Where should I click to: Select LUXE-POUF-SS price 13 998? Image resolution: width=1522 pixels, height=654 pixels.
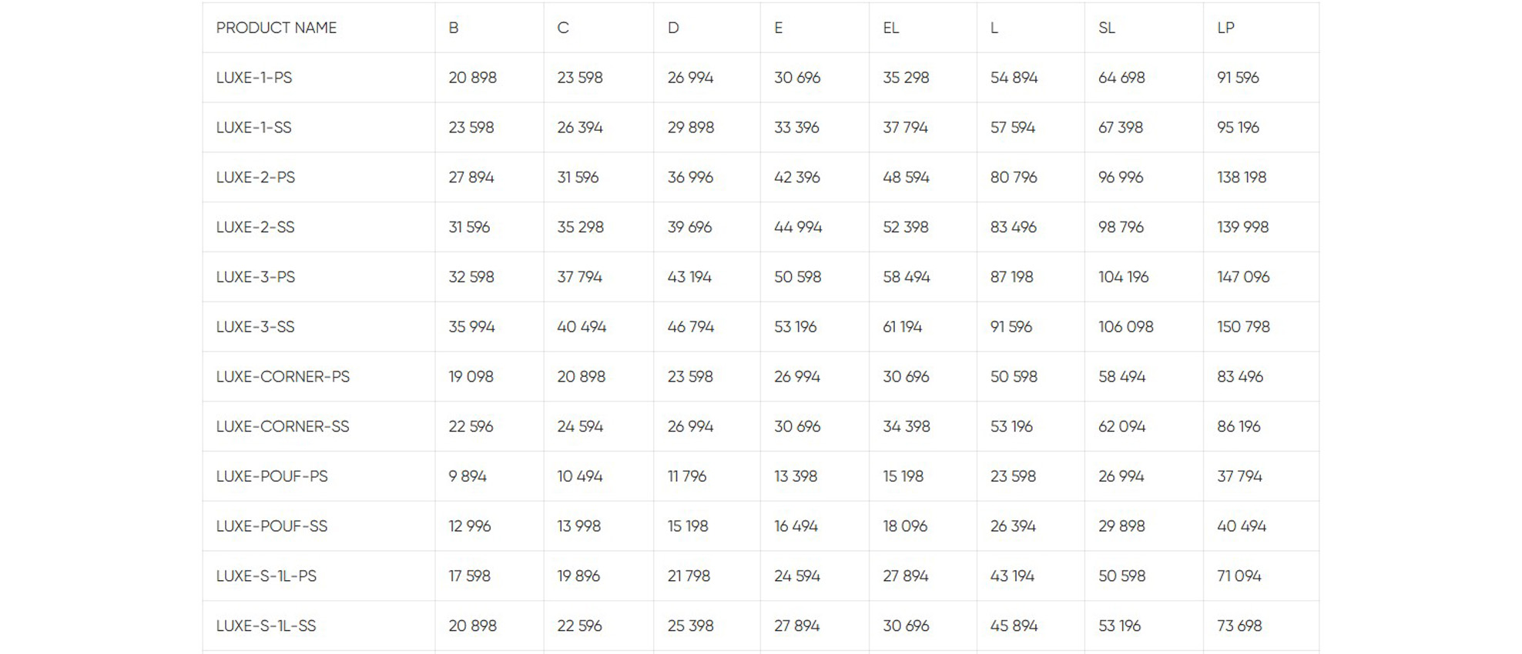(x=578, y=526)
